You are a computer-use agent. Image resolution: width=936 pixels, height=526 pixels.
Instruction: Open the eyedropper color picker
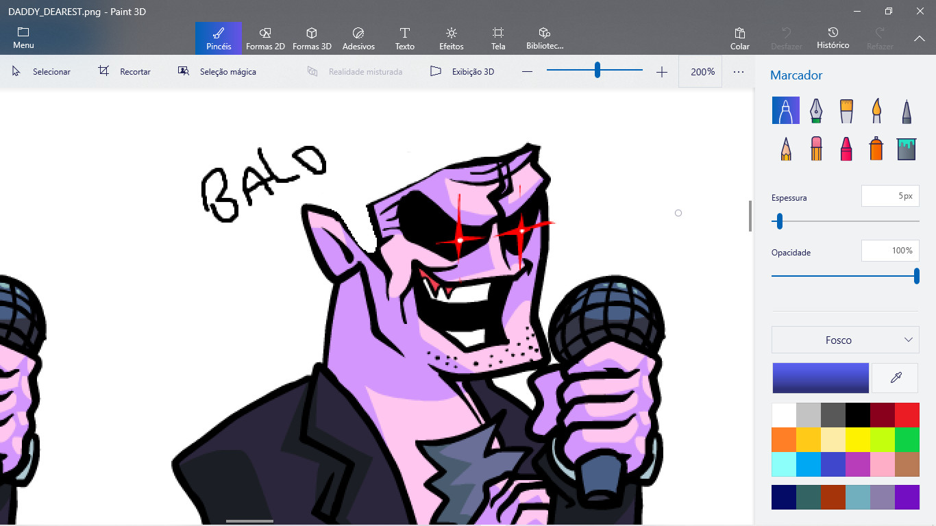tap(895, 377)
